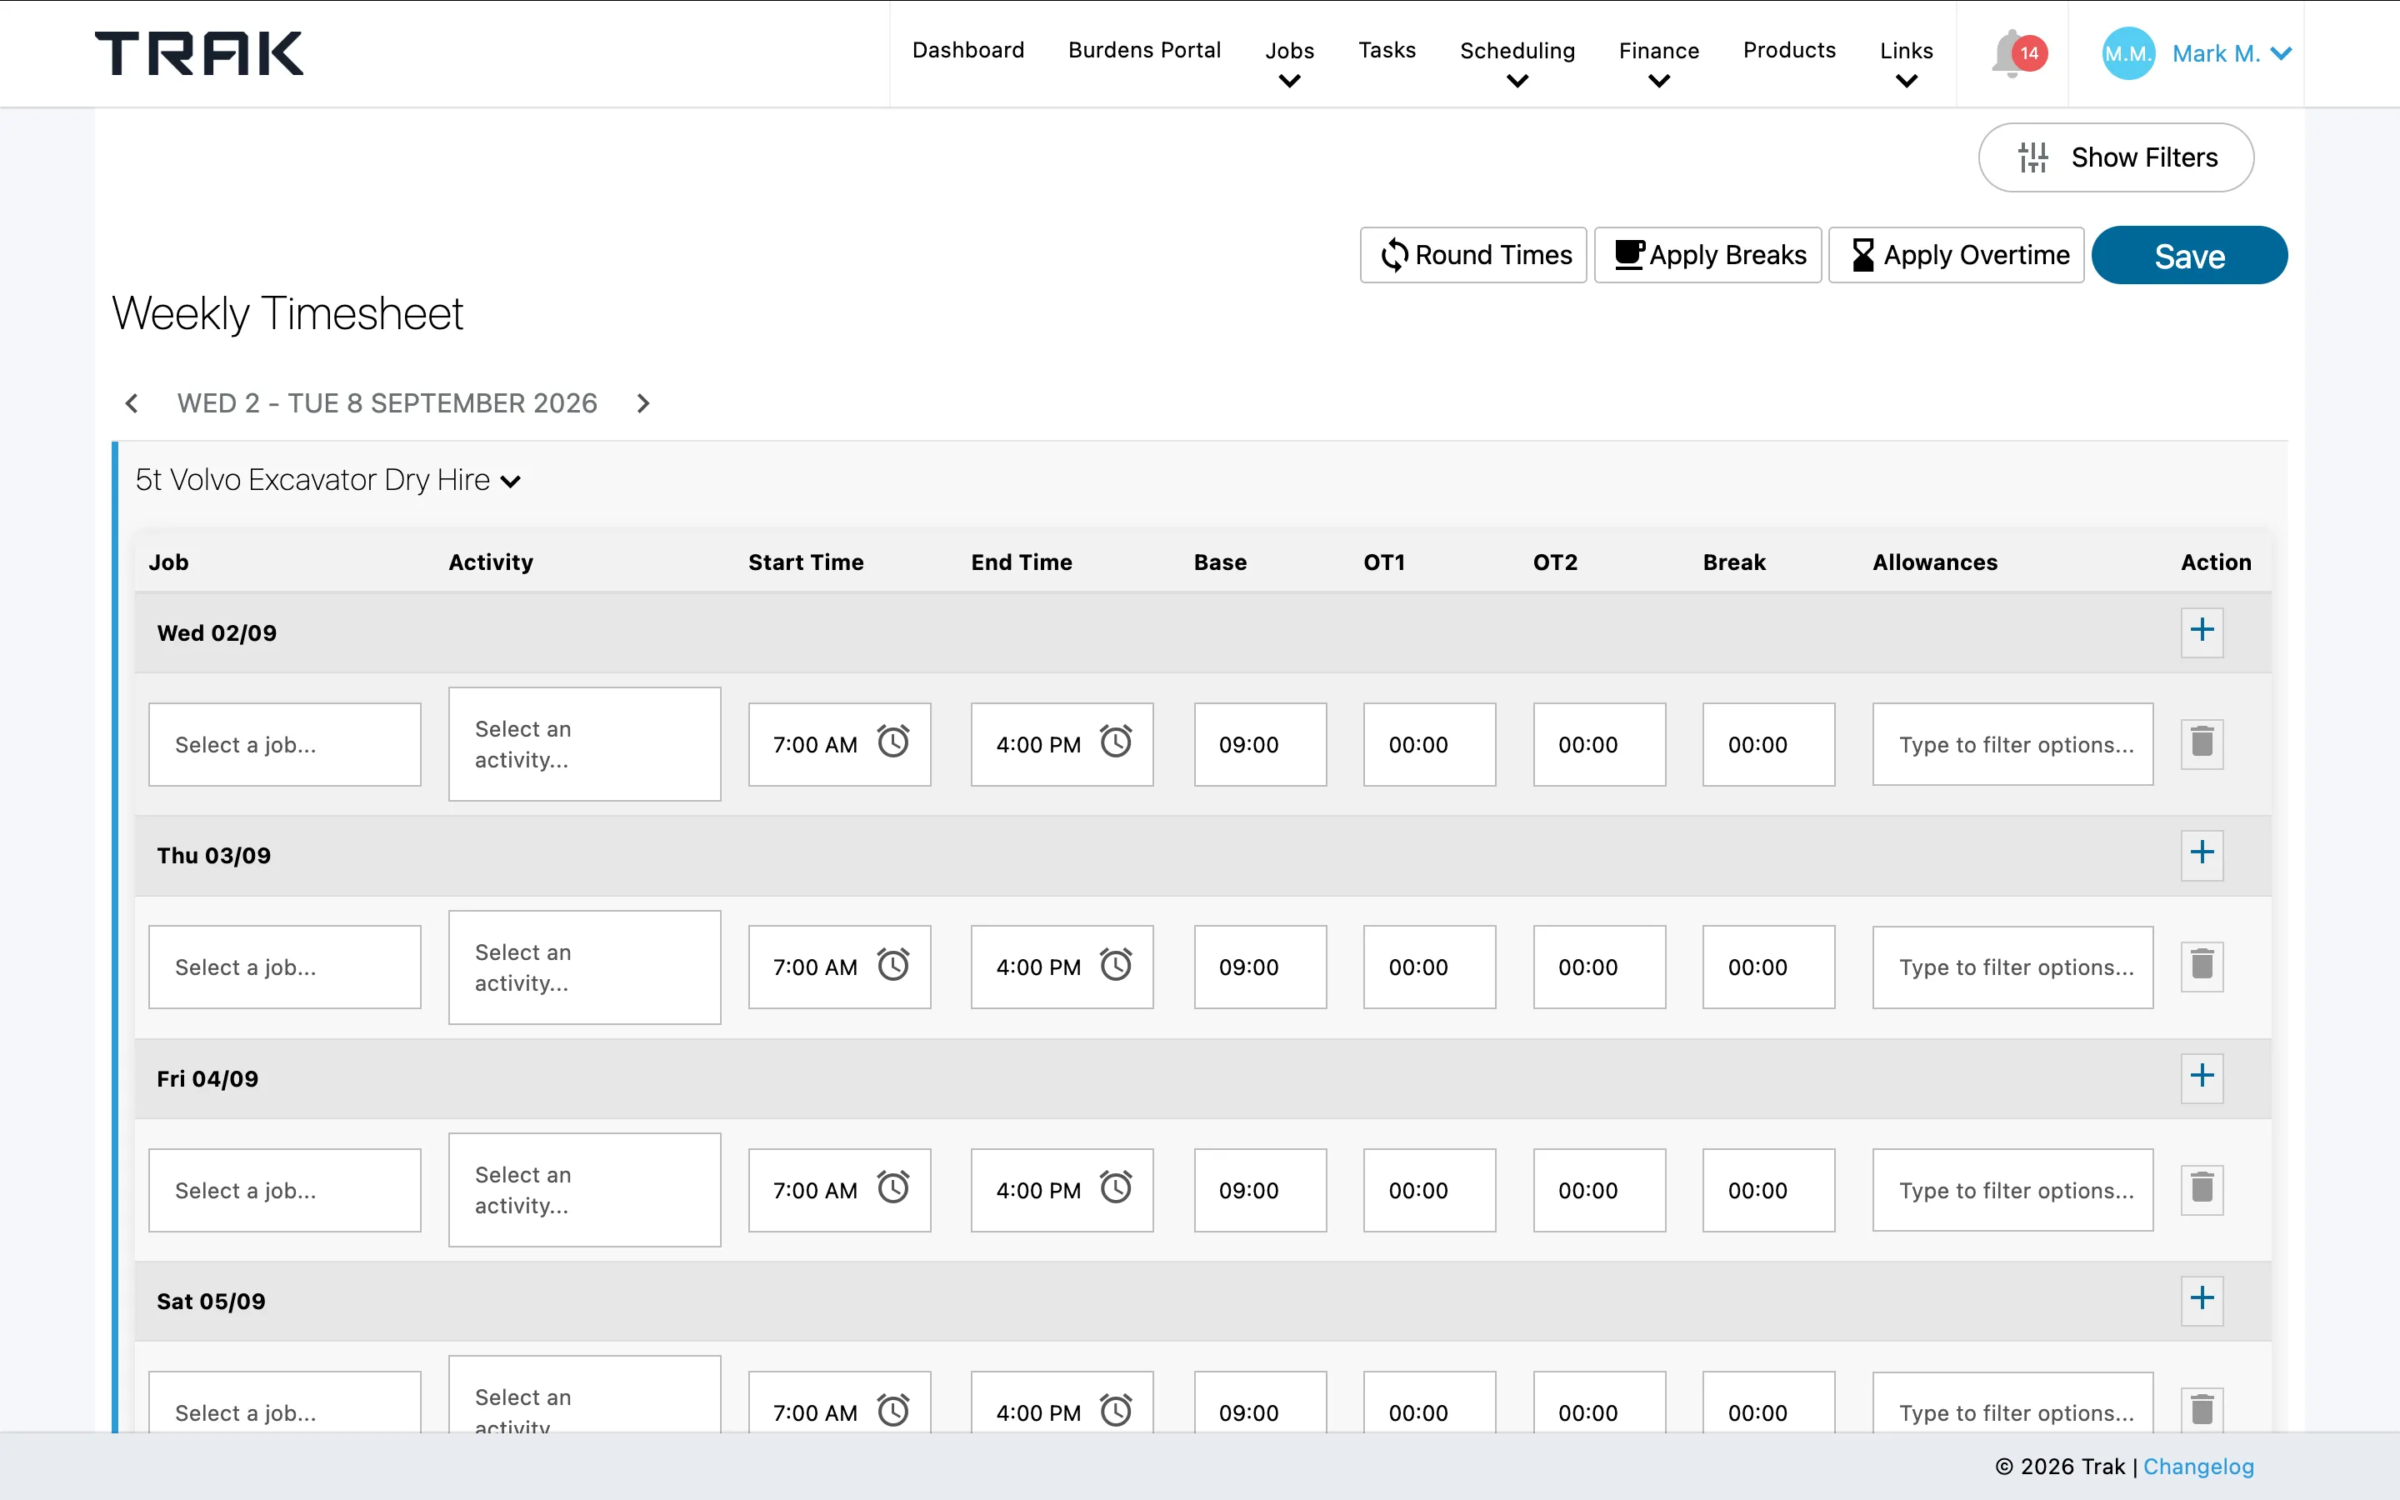Open clock picker for Thu 03/09 end time

pos(1116,965)
